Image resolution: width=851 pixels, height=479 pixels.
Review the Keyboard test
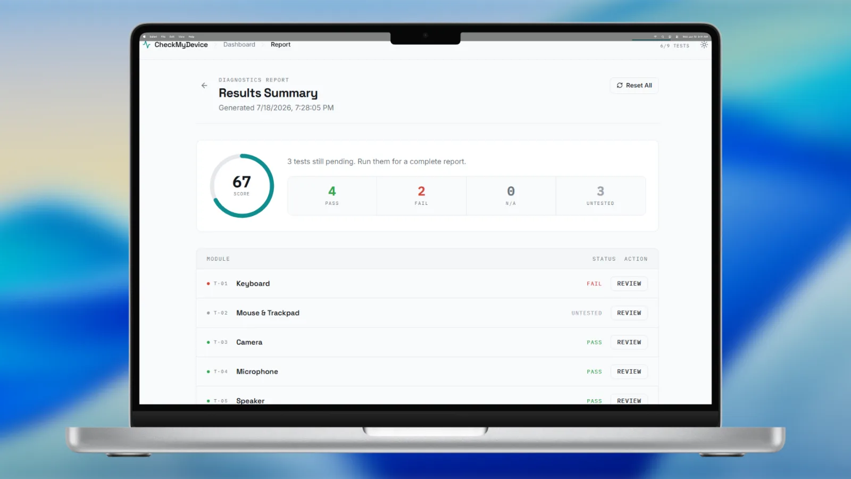[x=629, y=284]
